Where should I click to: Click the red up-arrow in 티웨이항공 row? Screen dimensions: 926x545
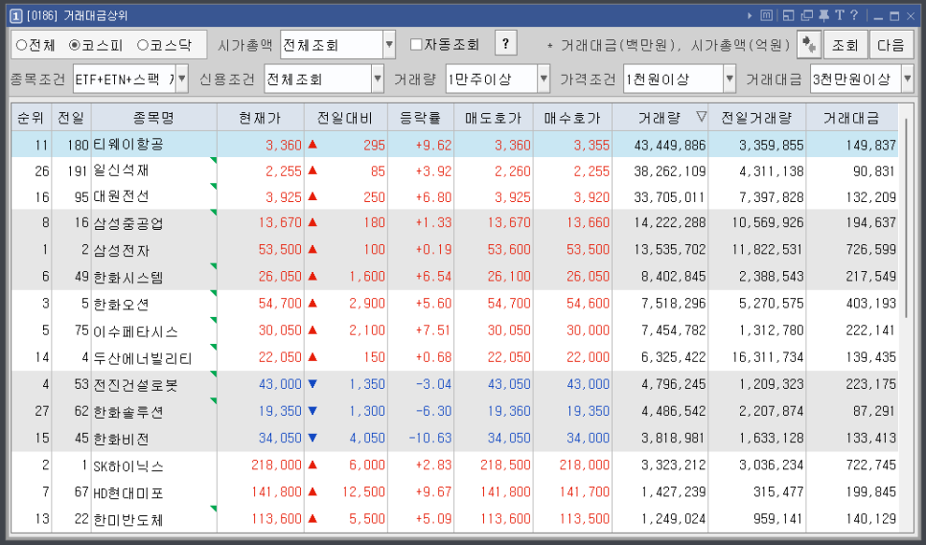click(313, 144)
